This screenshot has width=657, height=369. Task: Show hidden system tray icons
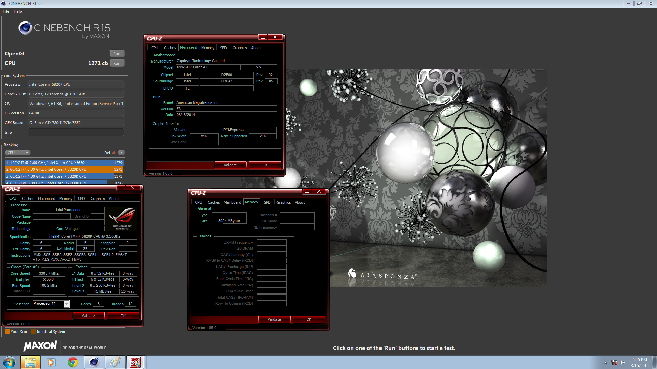(x=606, y=363)
